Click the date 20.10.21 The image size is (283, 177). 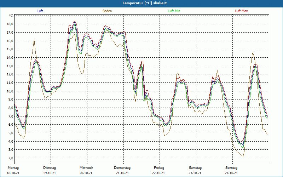click(86, 173)
